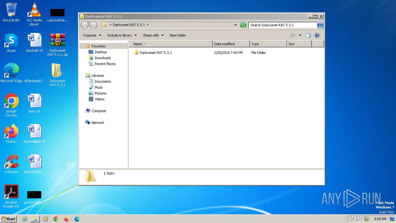Launch CCleaner desktop shortcut
Image resolution: width=396 pixels, height=223 pixels.
pyautogui.click(x=11, y=164)
